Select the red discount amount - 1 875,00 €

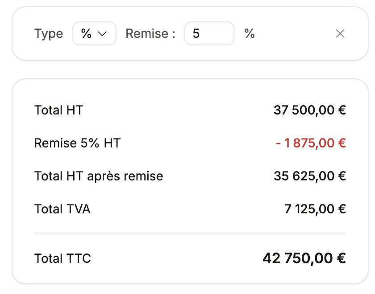click(x=311, y=143)
